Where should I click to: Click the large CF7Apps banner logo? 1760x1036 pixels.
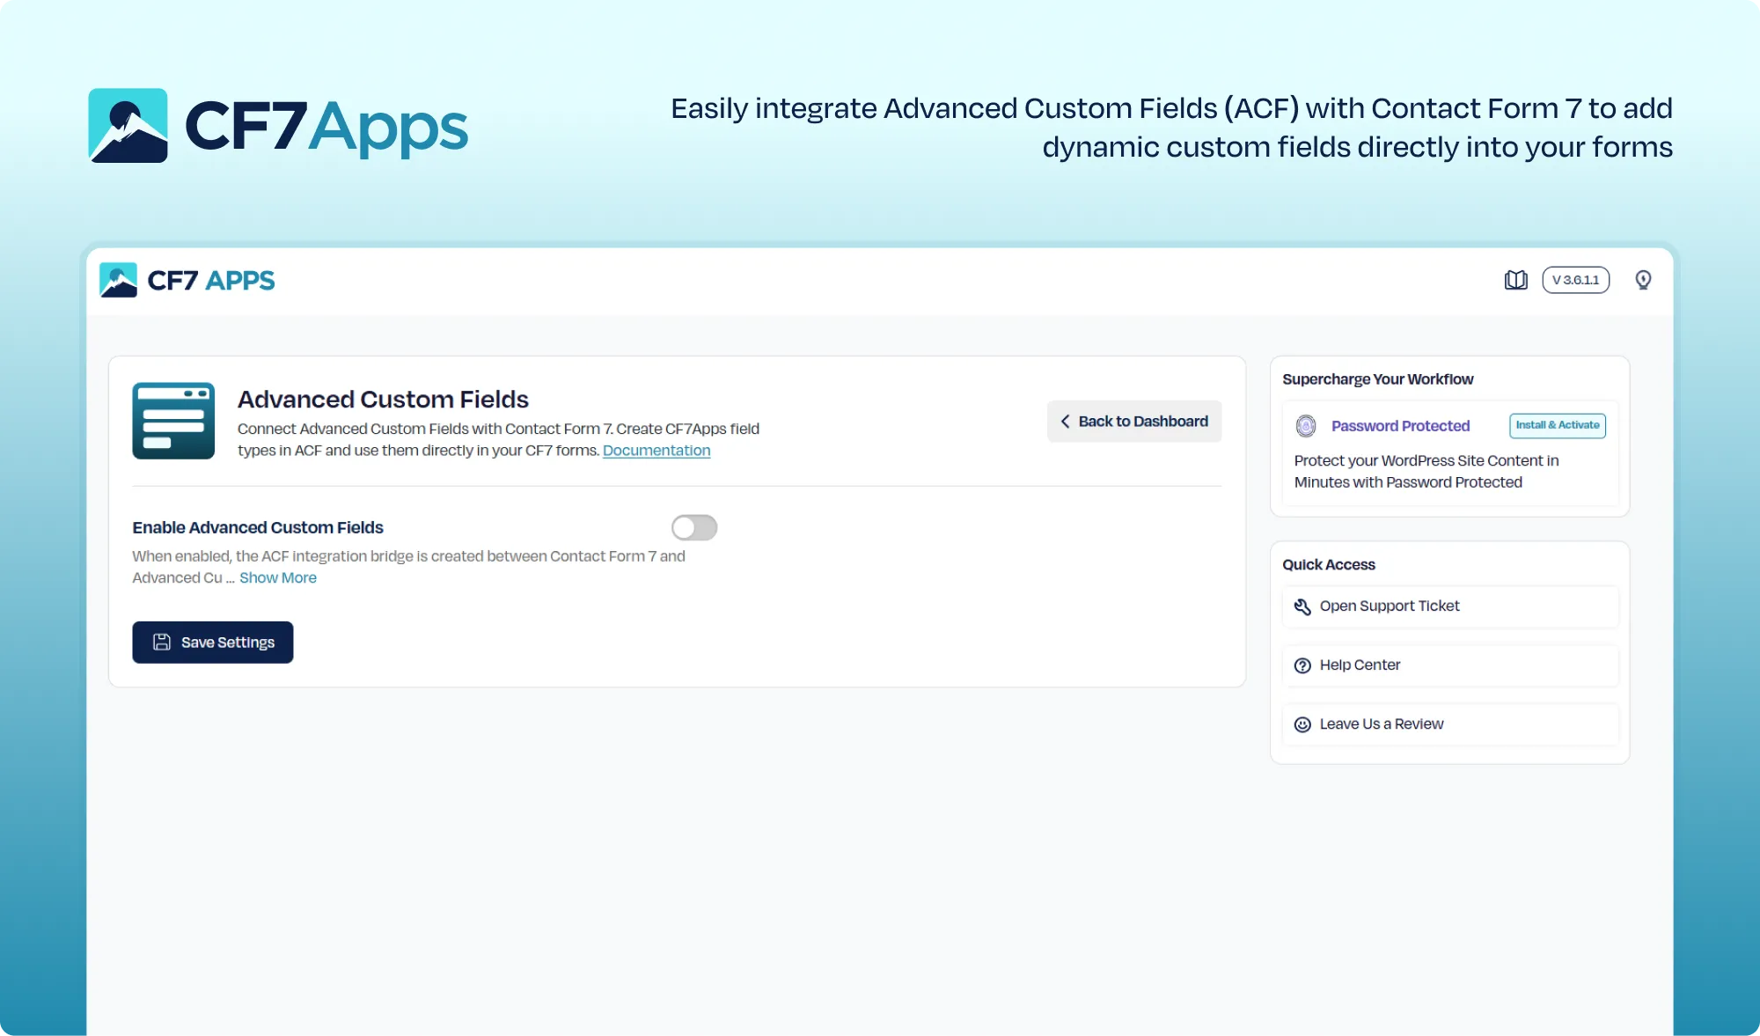(x=278, y=126)
